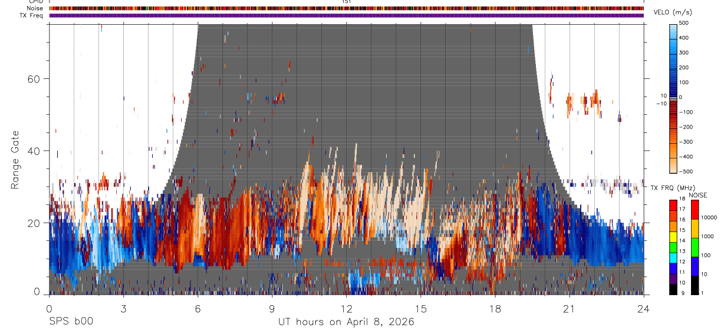Screen dimensions: 724x334
Task: Click the '1' value on NOISE legend
Action: point(703,293)
